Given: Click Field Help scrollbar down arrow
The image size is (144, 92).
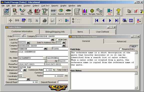Looking at the screenshot, I should tap(136, 67).
